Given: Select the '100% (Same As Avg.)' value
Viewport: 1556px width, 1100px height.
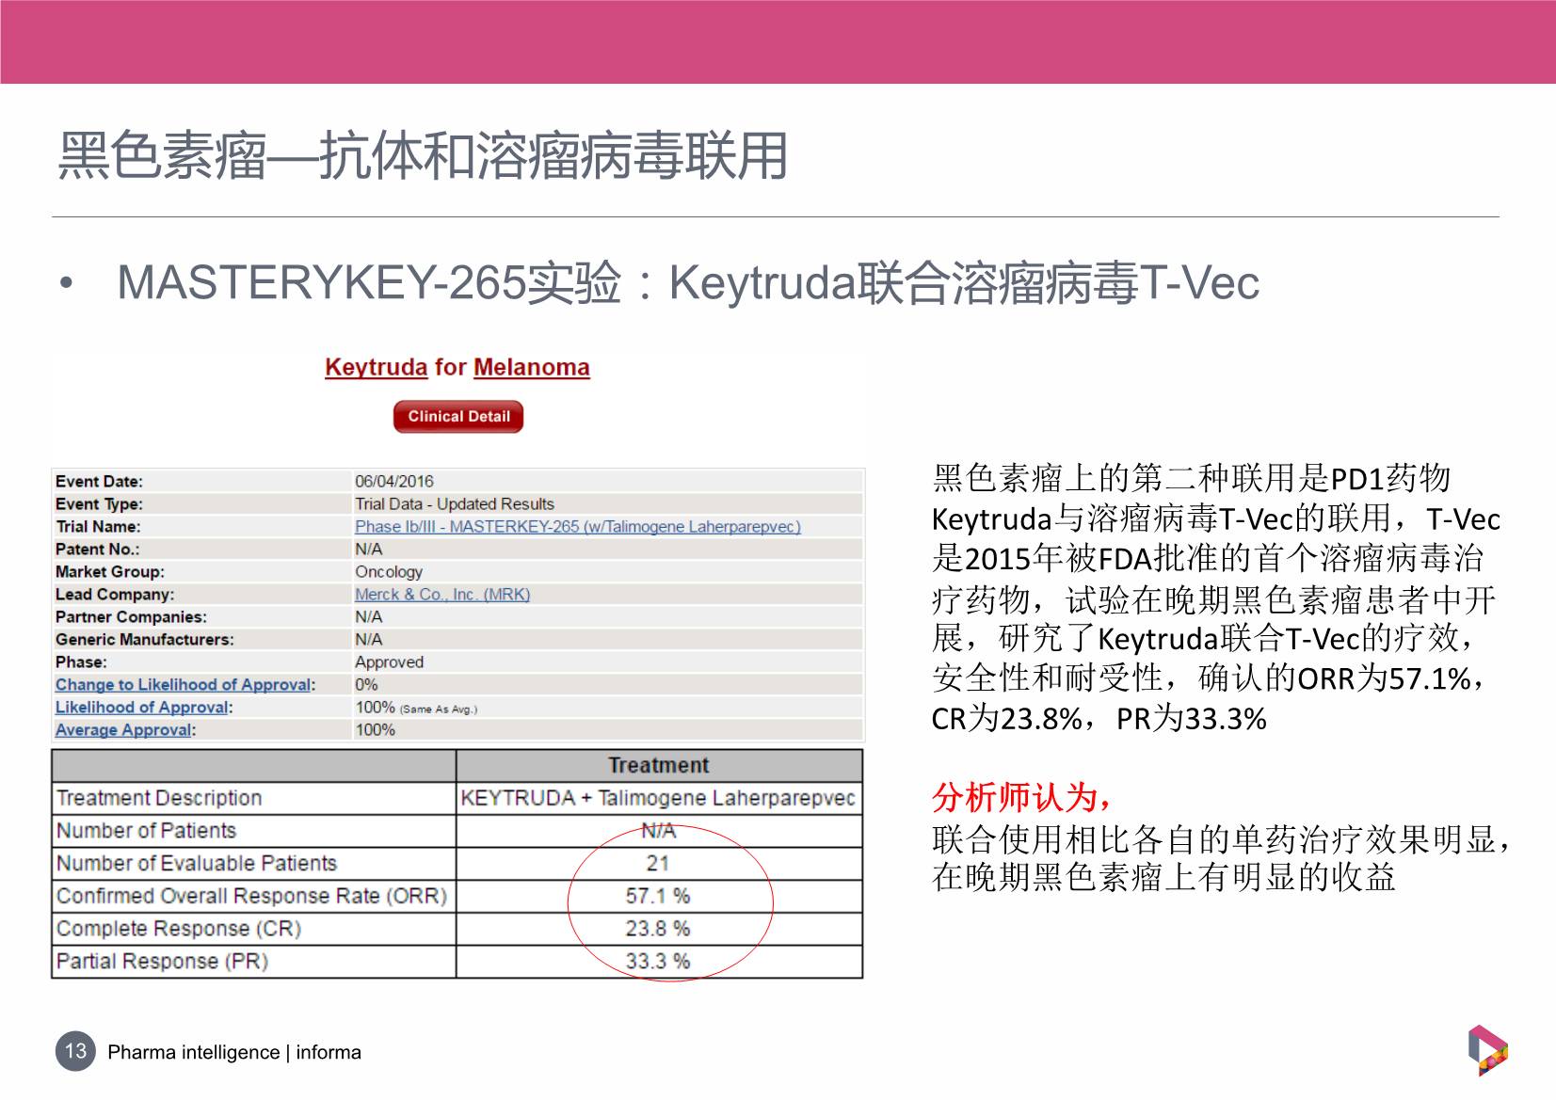Looking at the screenshot, I should [x=416, y=708].
